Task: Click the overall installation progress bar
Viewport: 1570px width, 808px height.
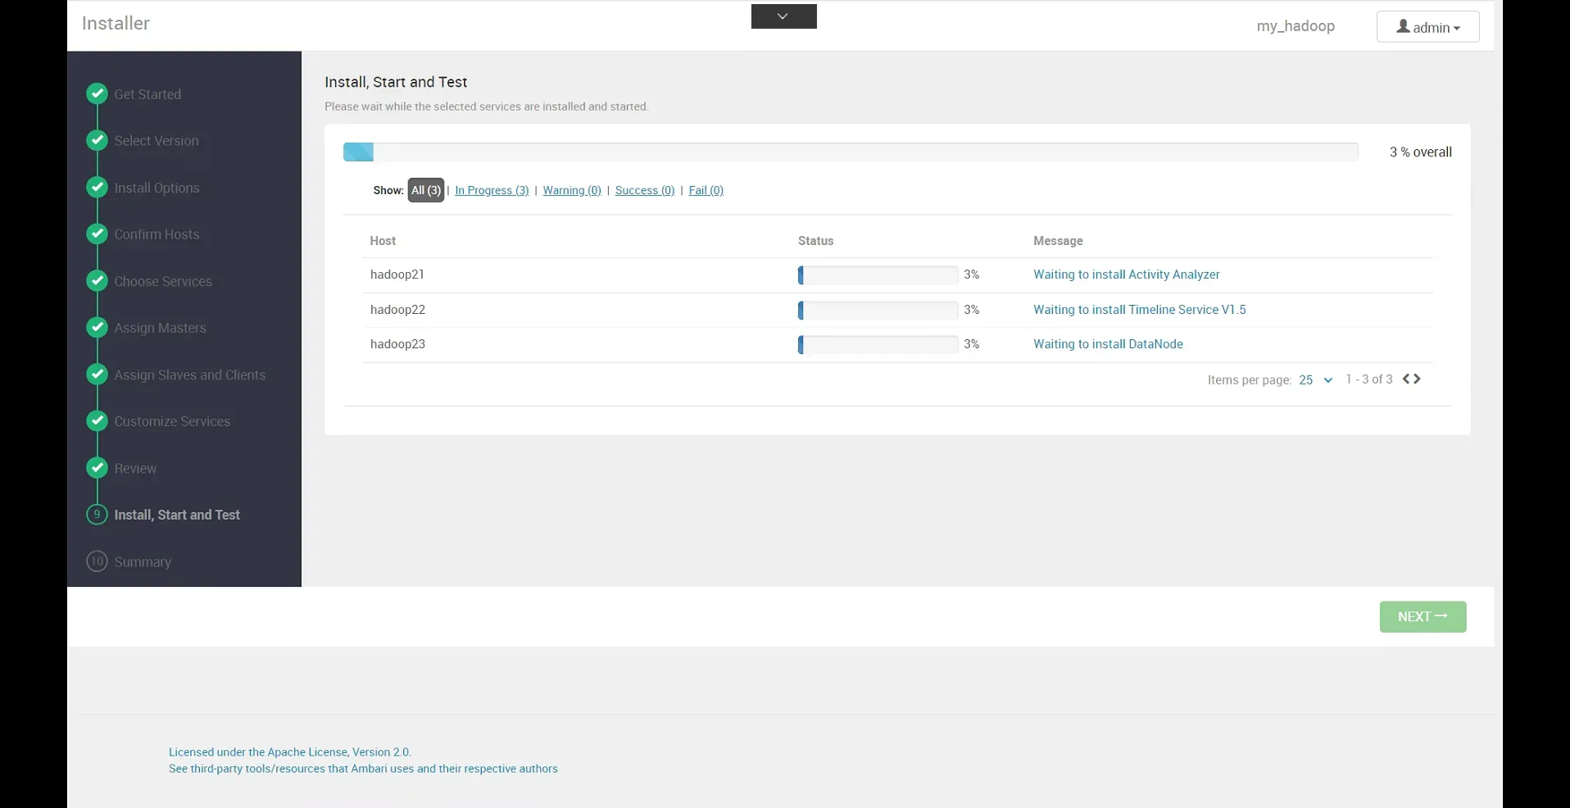Action: [x=850, y=152]
